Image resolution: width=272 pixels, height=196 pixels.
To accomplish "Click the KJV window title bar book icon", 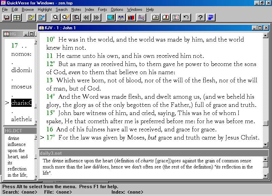I will click(41, 28).
